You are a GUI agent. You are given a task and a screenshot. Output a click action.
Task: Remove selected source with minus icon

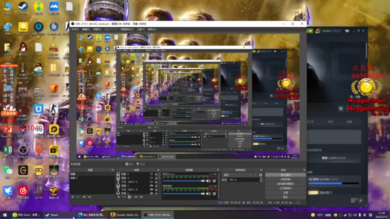(x=124, y=197)
